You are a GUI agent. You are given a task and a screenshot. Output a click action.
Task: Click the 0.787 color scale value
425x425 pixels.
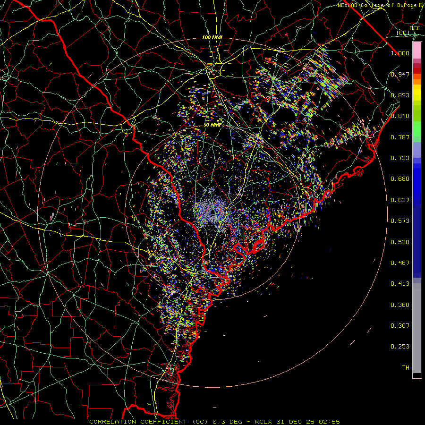pos(400,137)
